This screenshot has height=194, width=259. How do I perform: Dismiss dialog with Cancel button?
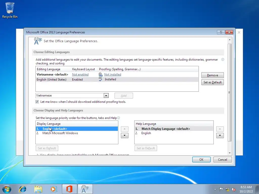[223, 160]
